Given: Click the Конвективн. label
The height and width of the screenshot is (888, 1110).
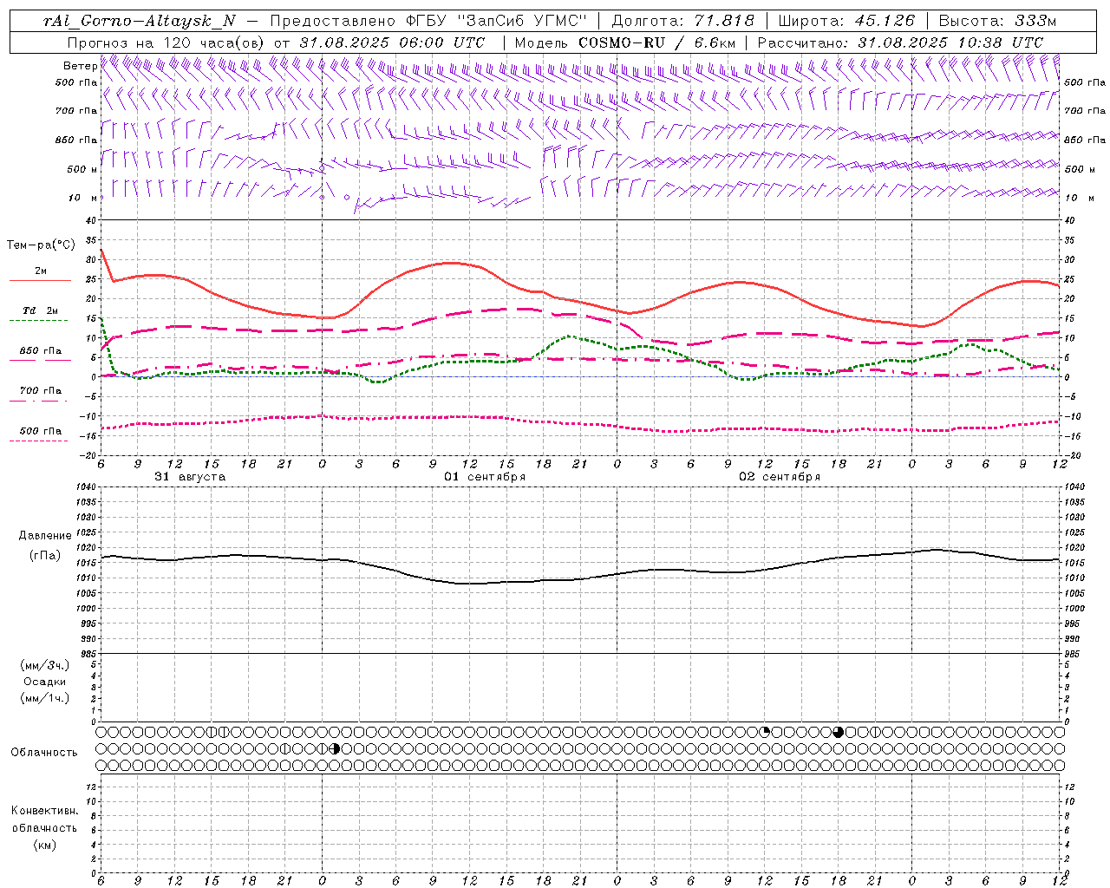Looking at the screenshot, I should (44, 811).
